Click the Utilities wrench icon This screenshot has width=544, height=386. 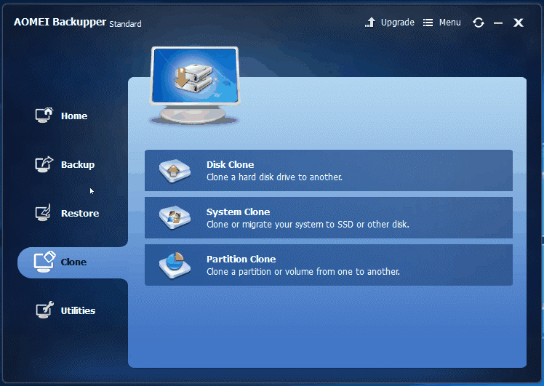point(45,310)
